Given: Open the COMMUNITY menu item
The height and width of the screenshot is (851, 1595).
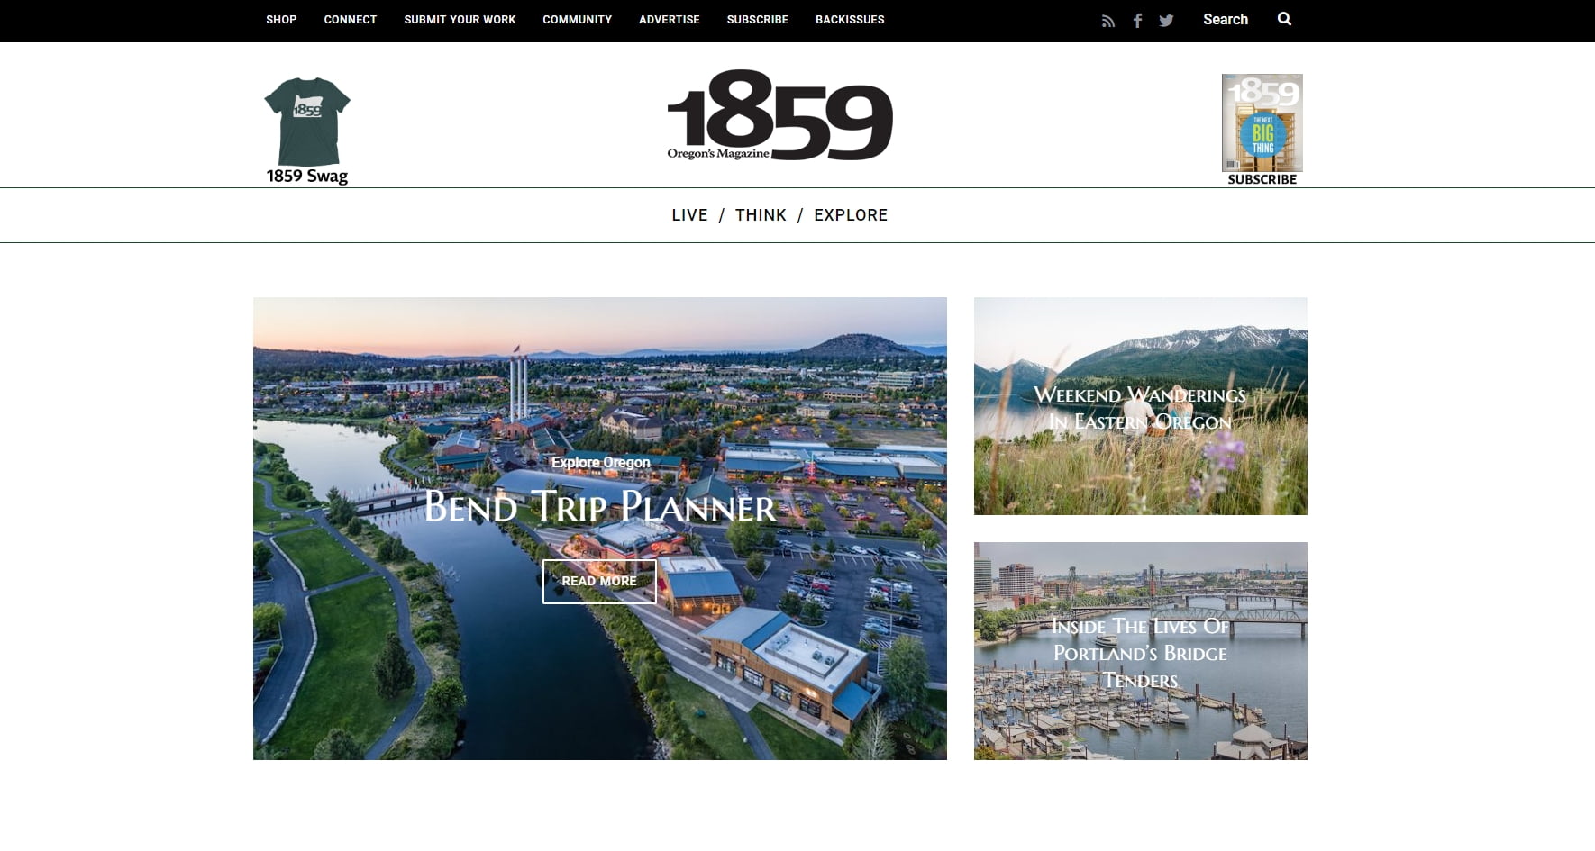Looking at the screenshot, I should [x=577, y=20].
